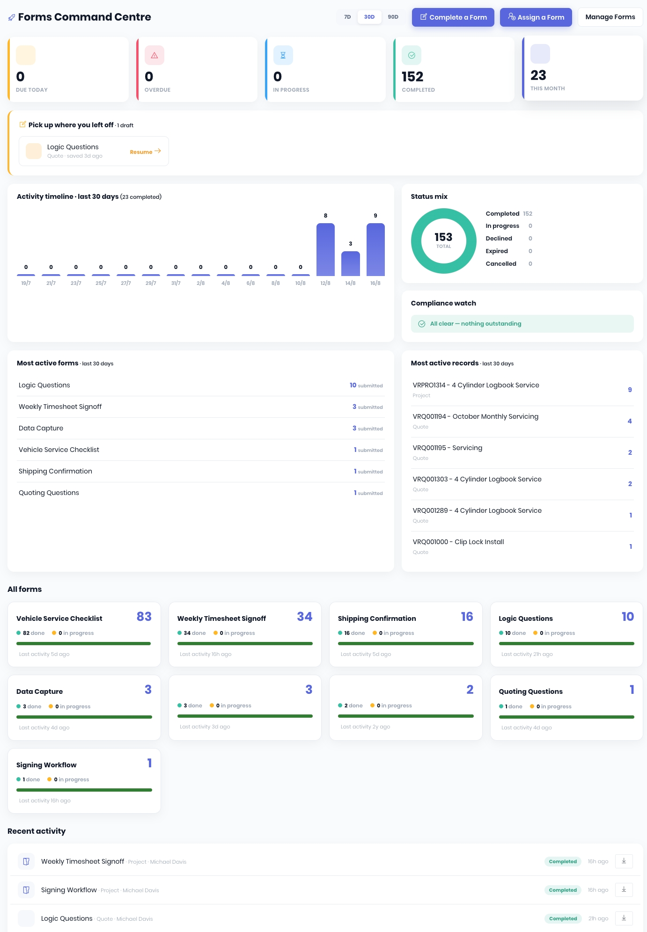Open the VRPRO1314 4 Cylinder Logbook Service record

click(522, 390)
